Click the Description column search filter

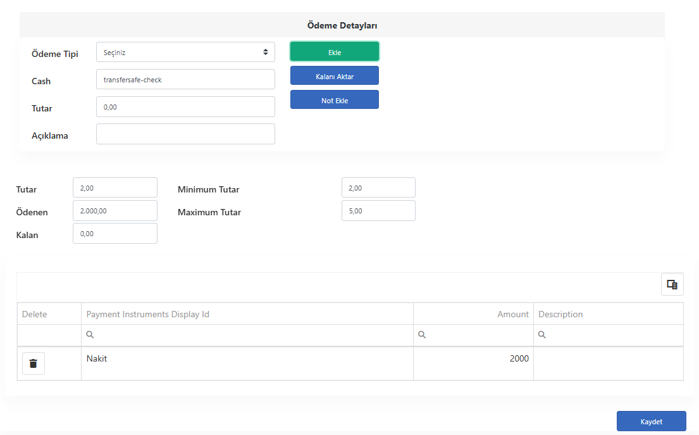pyautogui.click(x=609, y=335)
